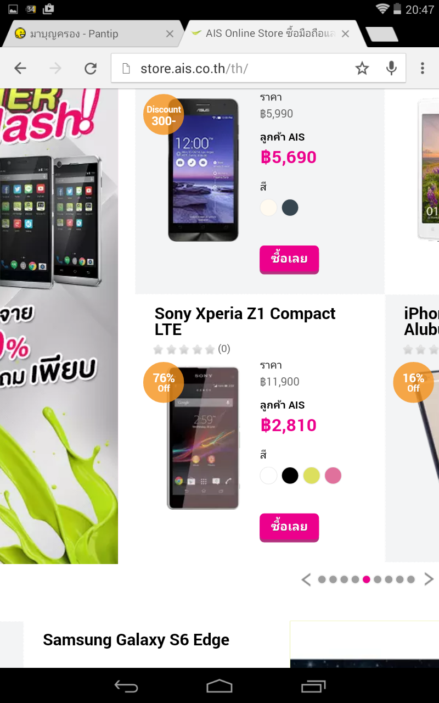The height and width of the screenshot is (703, 439).
Task: Buy the Asus phone priced ฿5,690
Action: click(x=289, y=259)
